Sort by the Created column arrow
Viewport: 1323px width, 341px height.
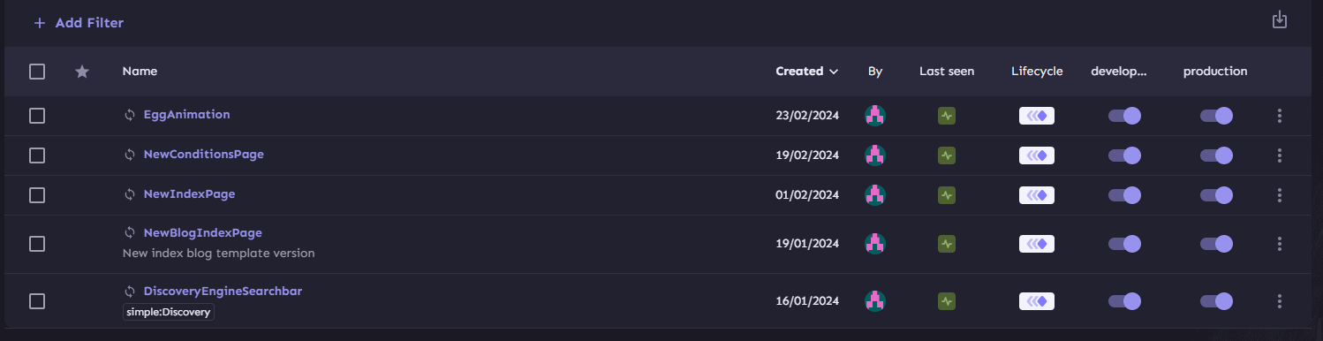click(834, 72)
